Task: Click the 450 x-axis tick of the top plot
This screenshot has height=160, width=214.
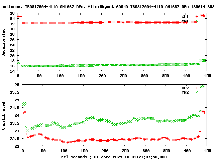Action: point(208,76)
